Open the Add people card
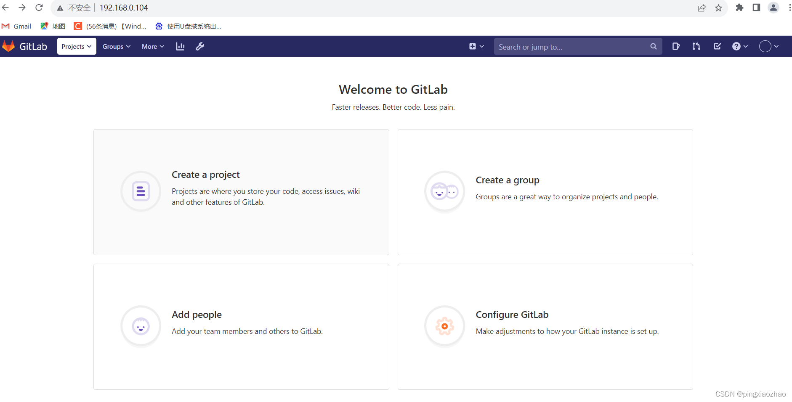792x402 pixels. pos(241,327)
